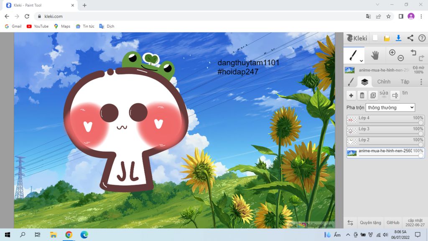Select the anime-mua-he-hinh-nen background layer

(385, 153)
